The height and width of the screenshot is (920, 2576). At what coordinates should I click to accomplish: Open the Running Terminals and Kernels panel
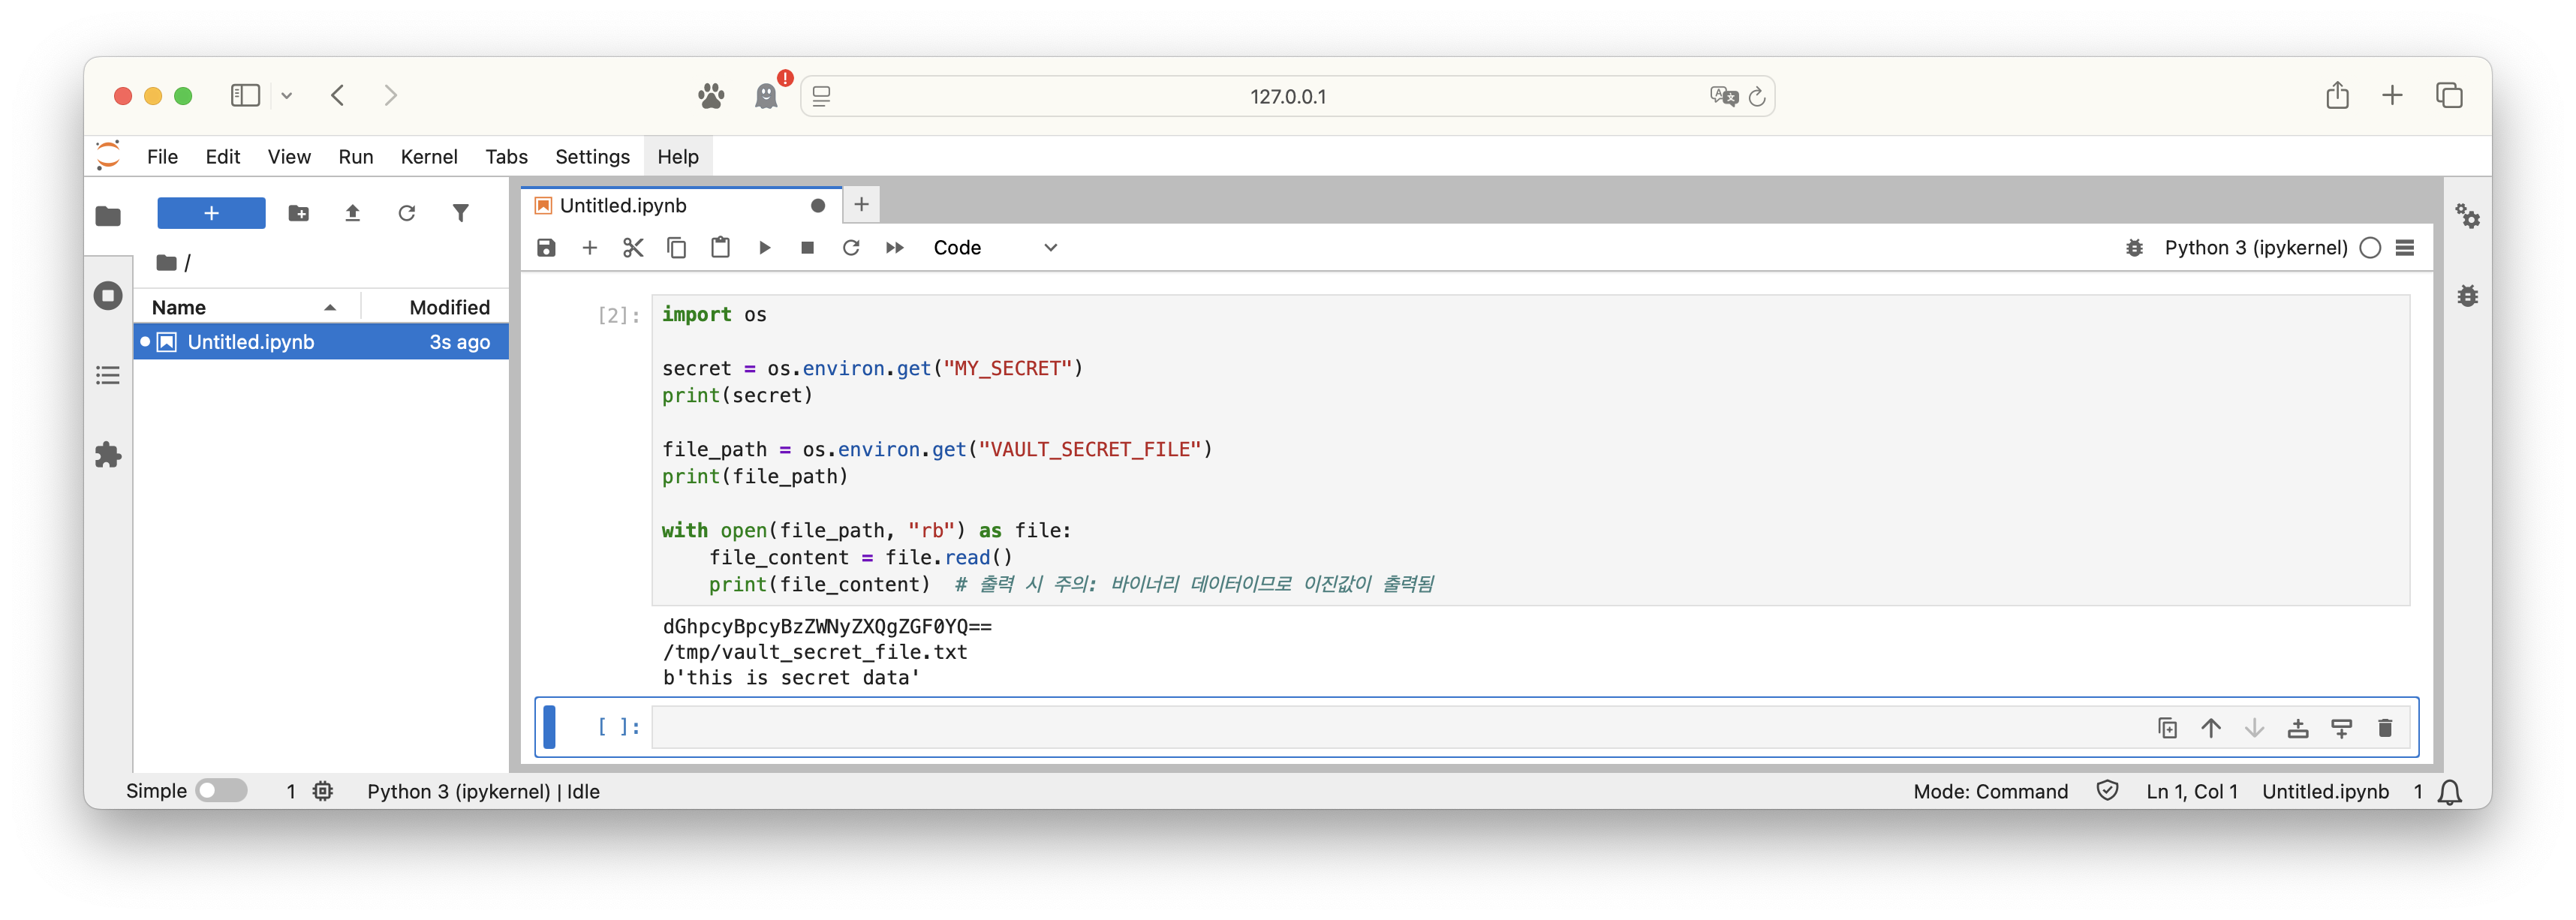108,296
